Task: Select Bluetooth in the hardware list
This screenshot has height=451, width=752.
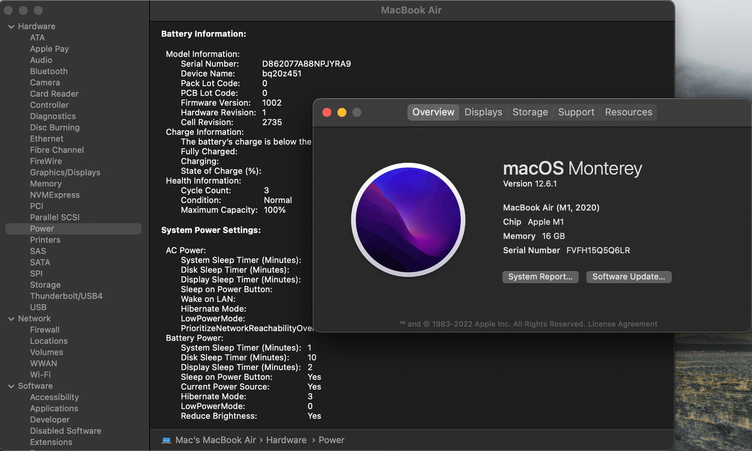Action: click(49, 71)
